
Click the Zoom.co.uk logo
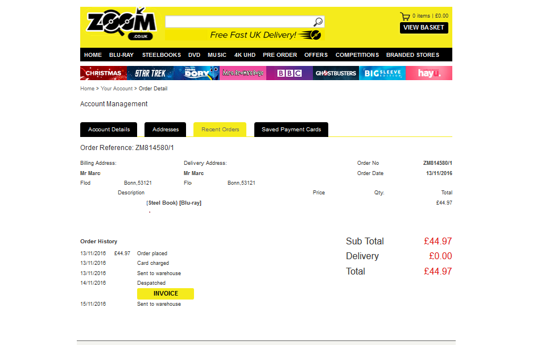pyautogui.click(x=121, y=25)
